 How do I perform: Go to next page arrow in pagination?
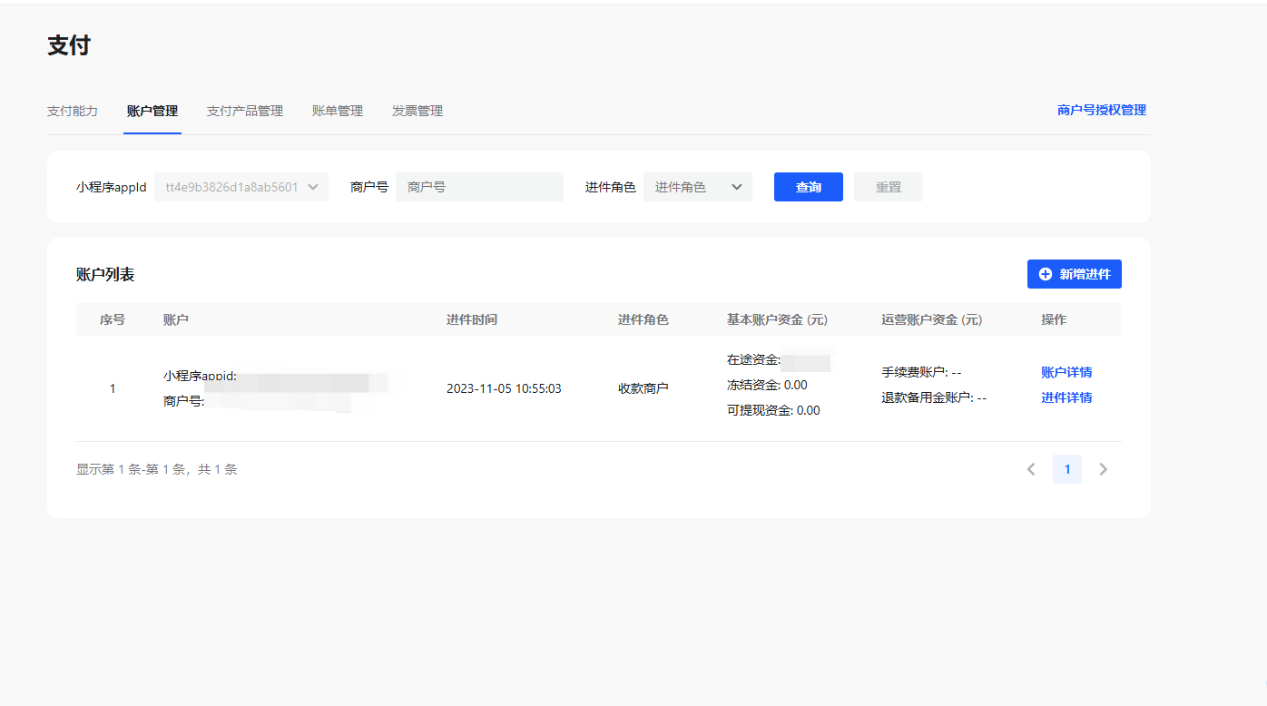[x=1104, y=469]
